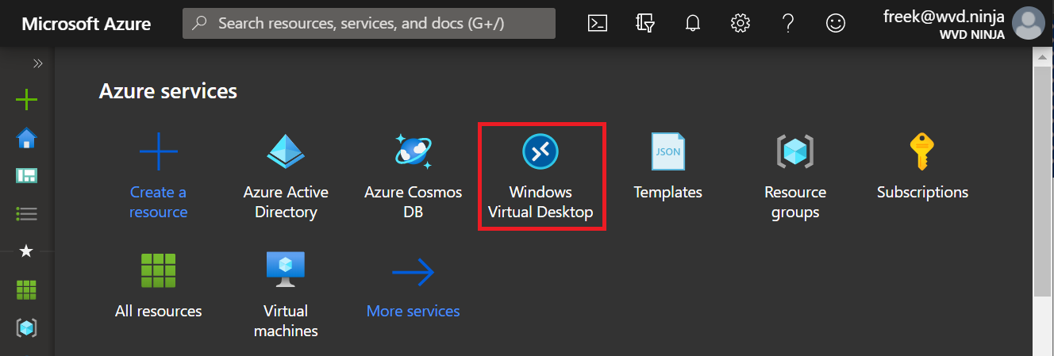
Task: Open the notifications bell
Action: click(692, 23)
